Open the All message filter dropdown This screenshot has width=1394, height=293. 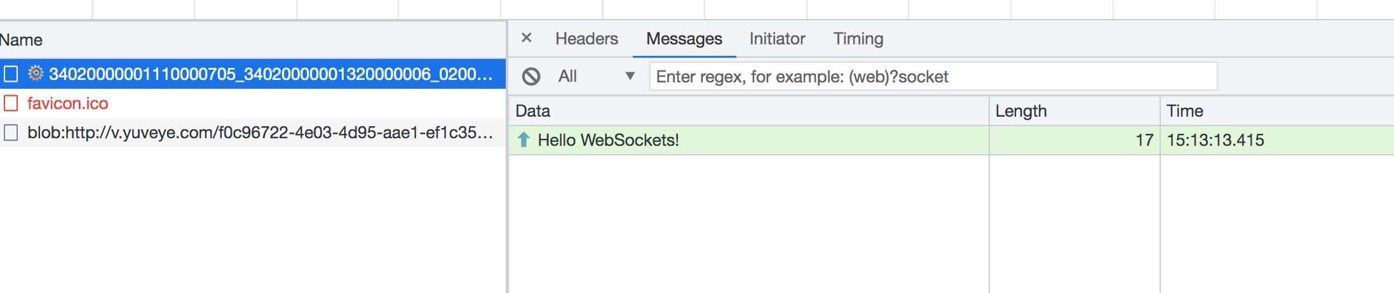(596, 77)
